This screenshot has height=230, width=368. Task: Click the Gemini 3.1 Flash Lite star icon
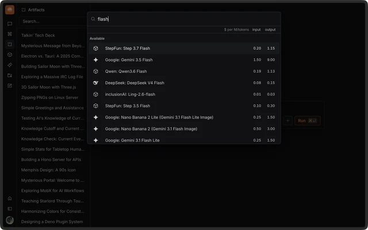tap(96, 140)
